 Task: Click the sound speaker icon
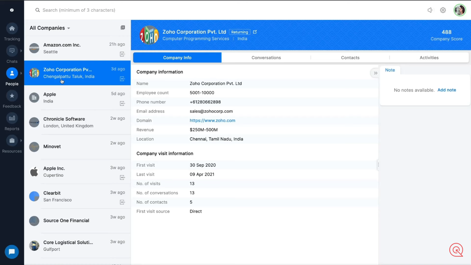(430, 10)
